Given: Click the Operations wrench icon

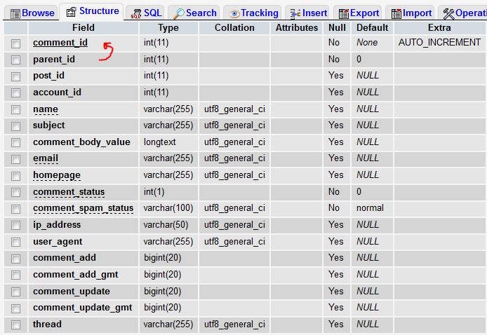Looking at the screenshot, I should 448,13.
